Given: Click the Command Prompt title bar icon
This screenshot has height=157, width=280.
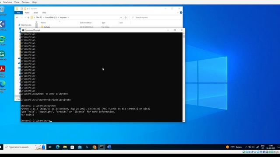Looking at the screenshot, I should click(x=23, y=30).
